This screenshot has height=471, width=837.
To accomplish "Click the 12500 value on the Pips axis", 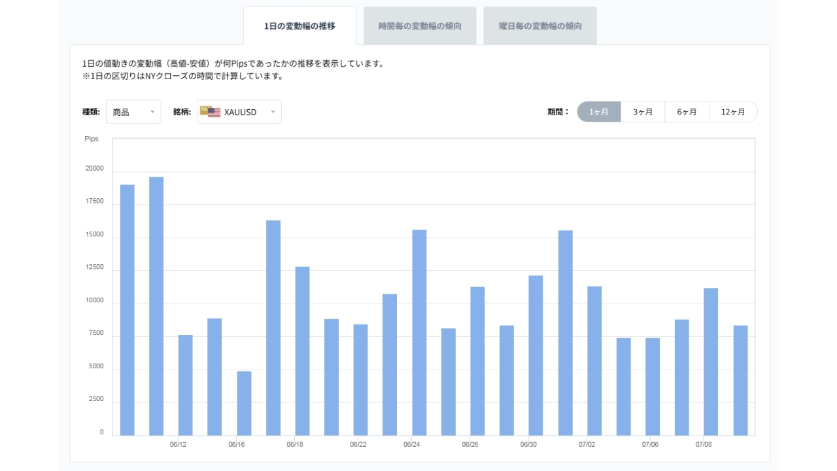I will click(94, 267).
